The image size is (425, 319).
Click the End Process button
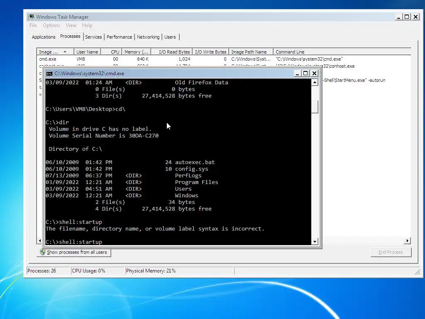point(391,252)
